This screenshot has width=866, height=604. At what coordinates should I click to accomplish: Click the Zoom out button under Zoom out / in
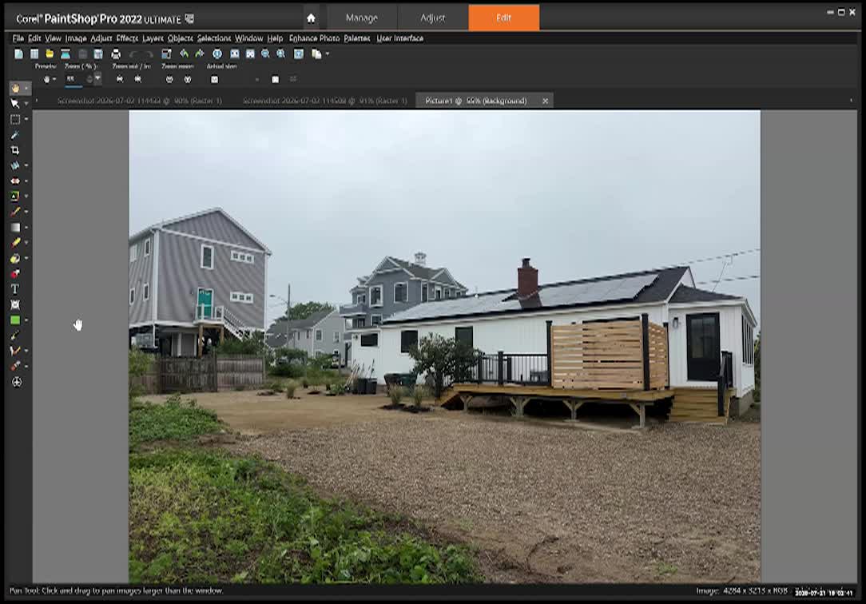point(120,80)
